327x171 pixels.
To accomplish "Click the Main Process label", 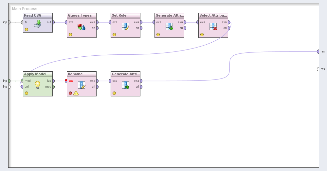I will coord(25,9).
